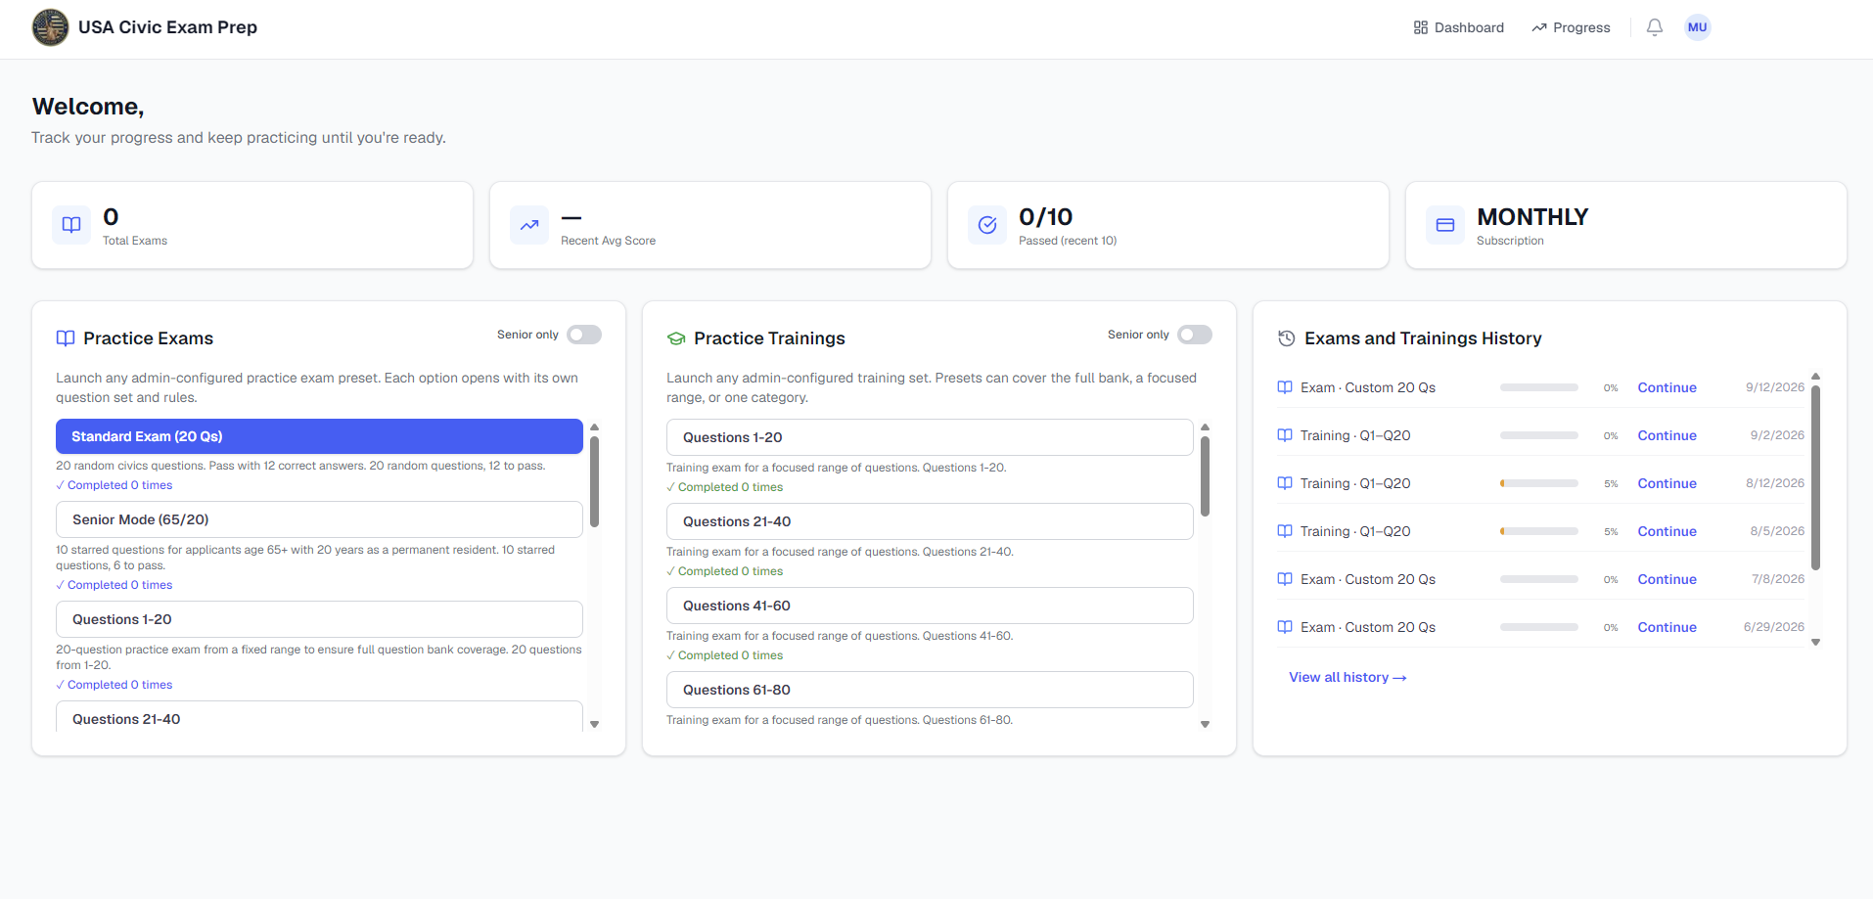Image resolution: width=1873 pixels, height=899 pixels.
Task: Click the Practice Trainings graduation cap icon
Action: tap(676, 338)
